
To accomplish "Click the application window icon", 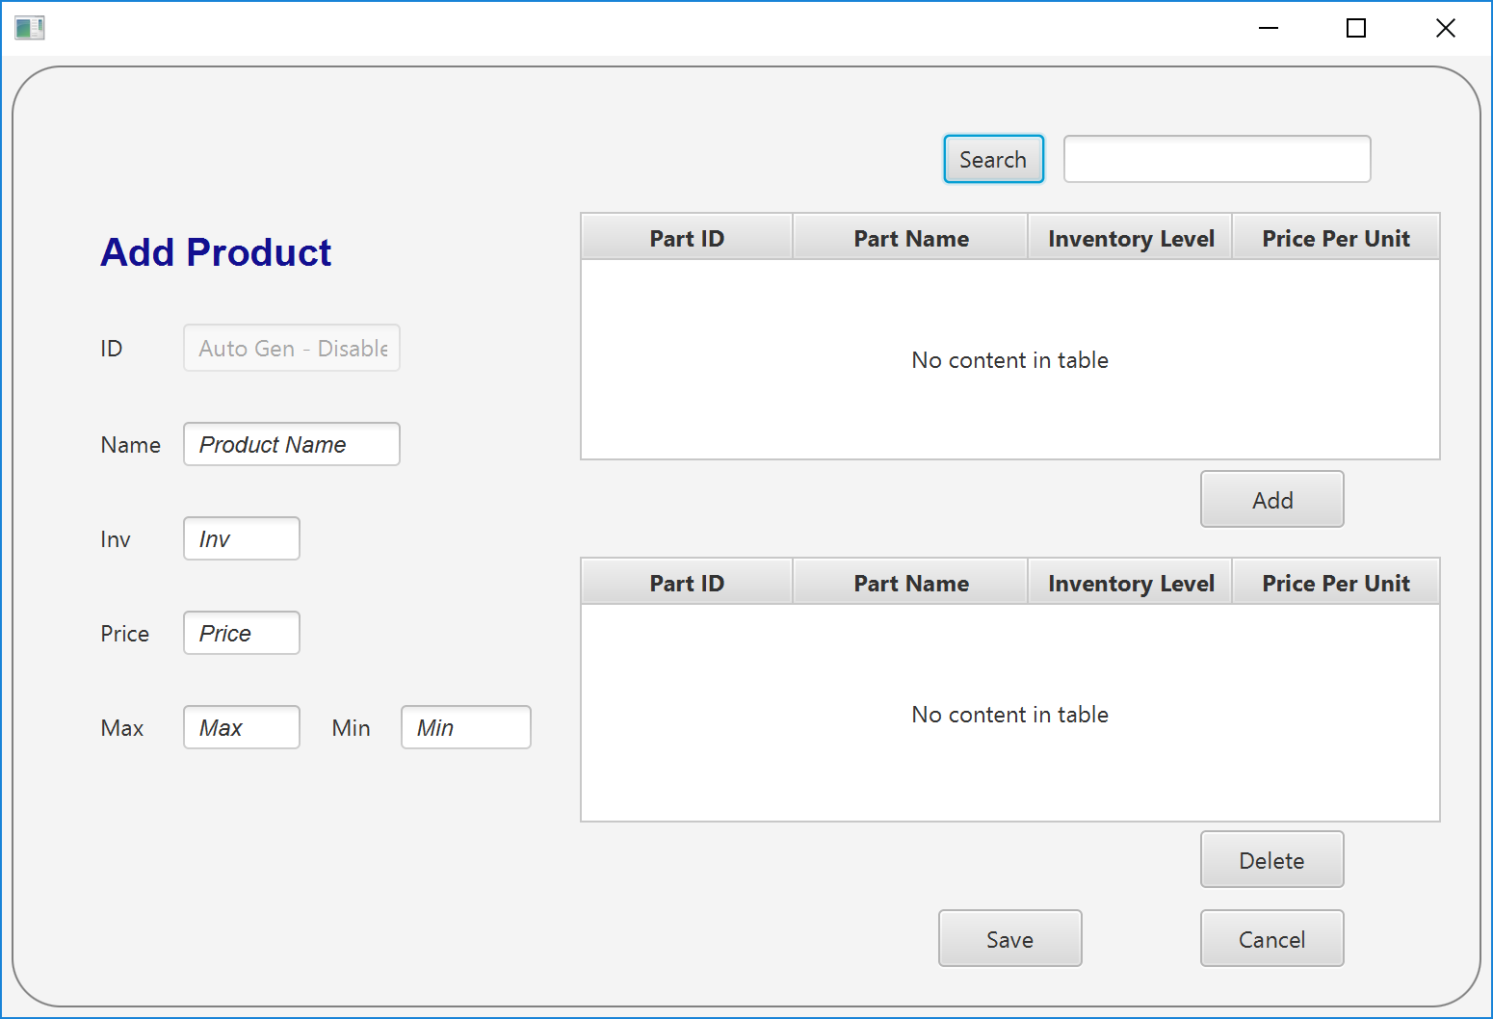I will 29,28.
